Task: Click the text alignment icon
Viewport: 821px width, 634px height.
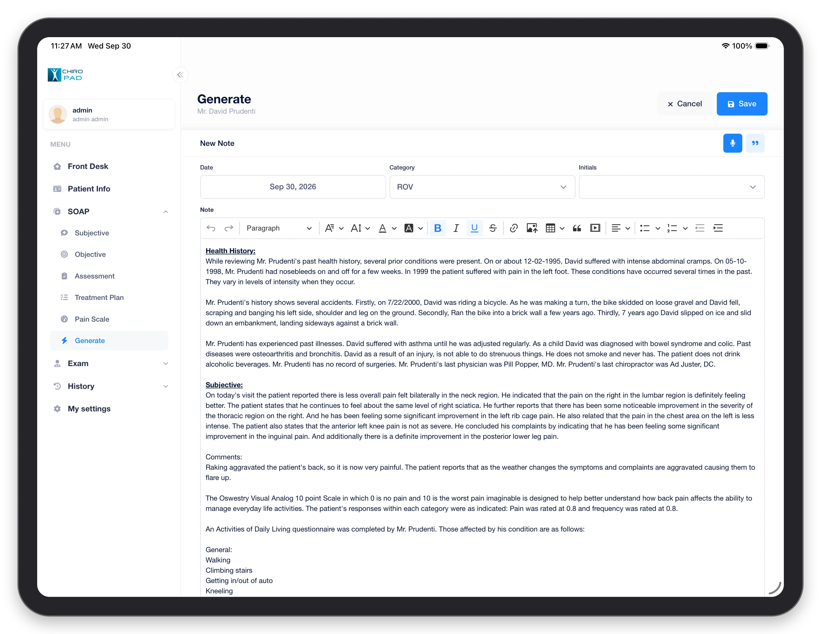Action: [x=616, y=228]
